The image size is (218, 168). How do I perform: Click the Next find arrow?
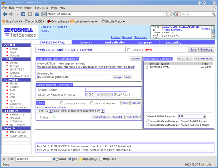70,159
